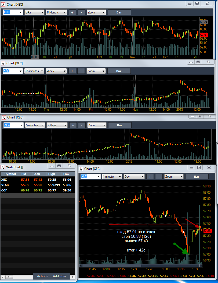Click the plus zoom button in the daily XEC chart
Image resolution: width=218 pixels, height=283 pixels.
coord(72,12)
